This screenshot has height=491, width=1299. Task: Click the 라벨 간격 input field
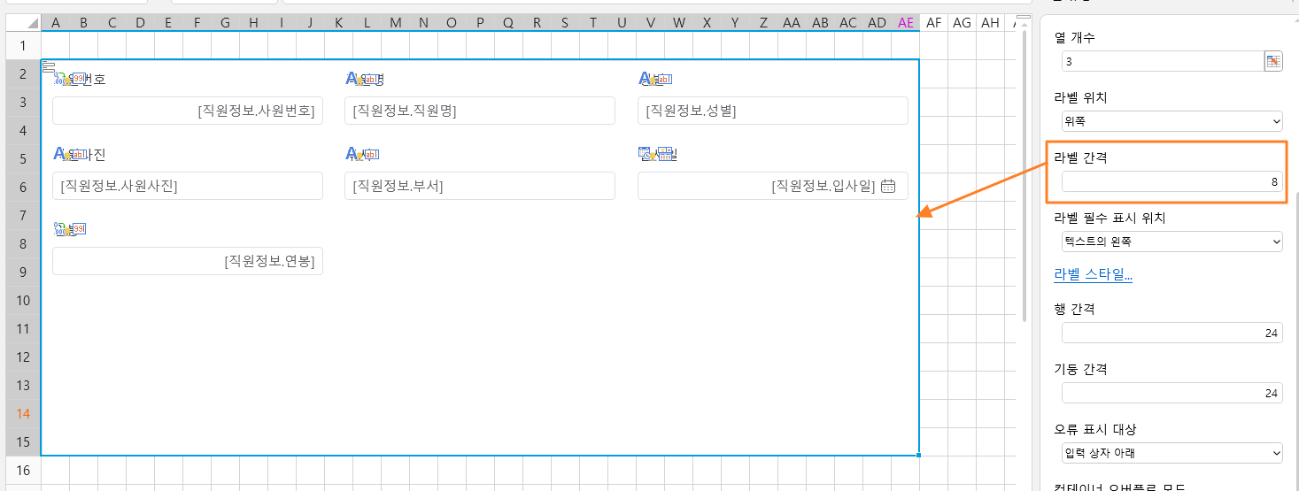pyautogui.click(x=1172, y=181)
